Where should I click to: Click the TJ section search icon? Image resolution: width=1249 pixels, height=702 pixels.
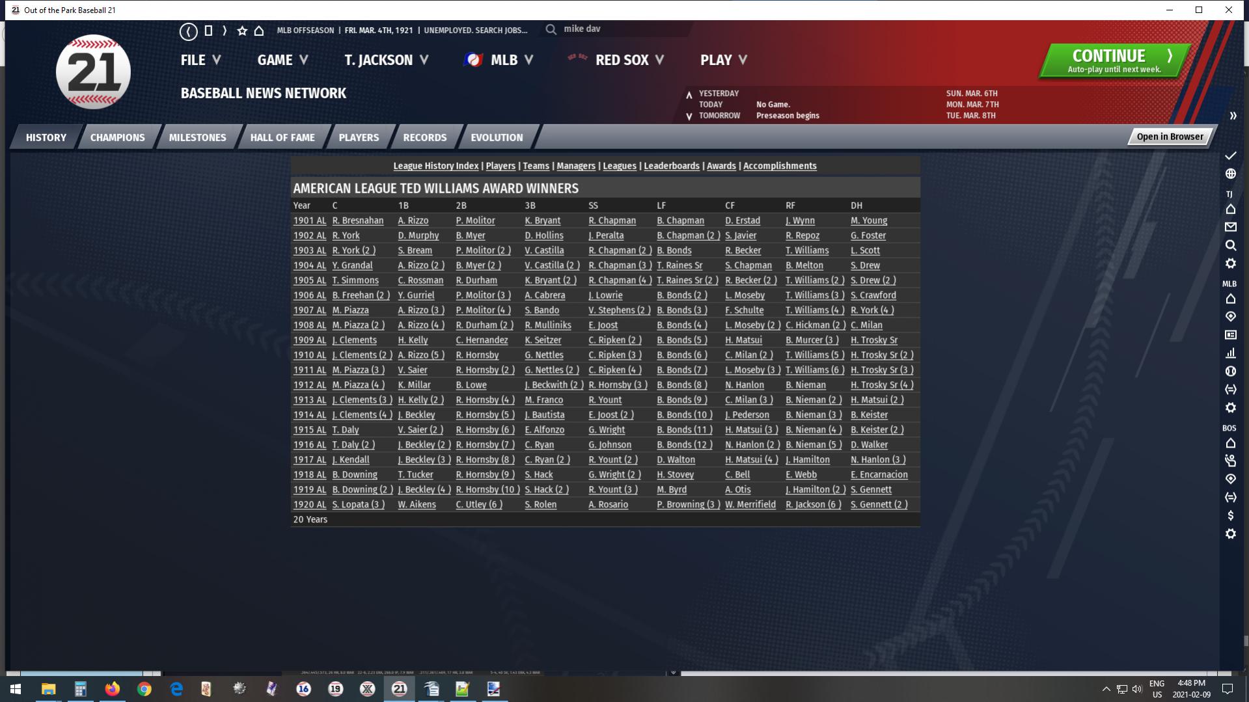pos(1230,245)
